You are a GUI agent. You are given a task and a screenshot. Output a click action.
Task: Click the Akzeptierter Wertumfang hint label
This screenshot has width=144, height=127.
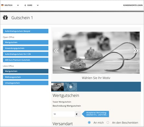coord(95,114)
